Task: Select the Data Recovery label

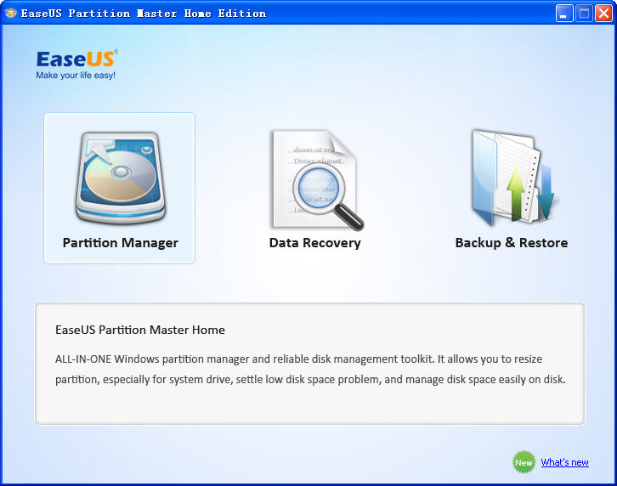Action: click(x=314, y=243)
